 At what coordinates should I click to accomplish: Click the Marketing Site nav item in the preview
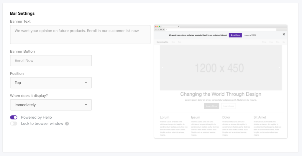(162, 42)
